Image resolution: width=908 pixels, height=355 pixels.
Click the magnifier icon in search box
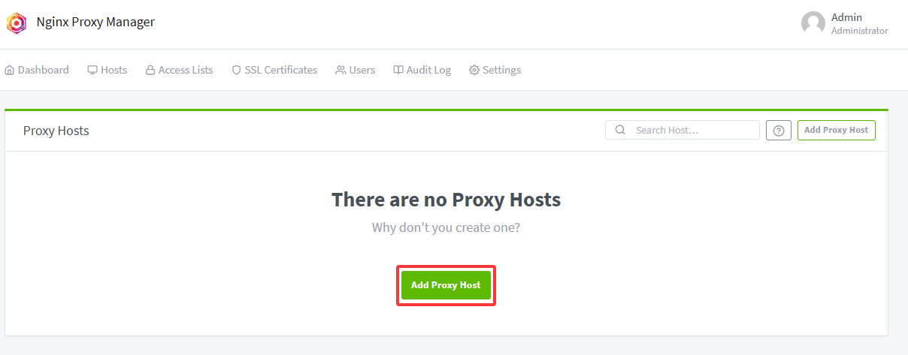click(620, 130)
